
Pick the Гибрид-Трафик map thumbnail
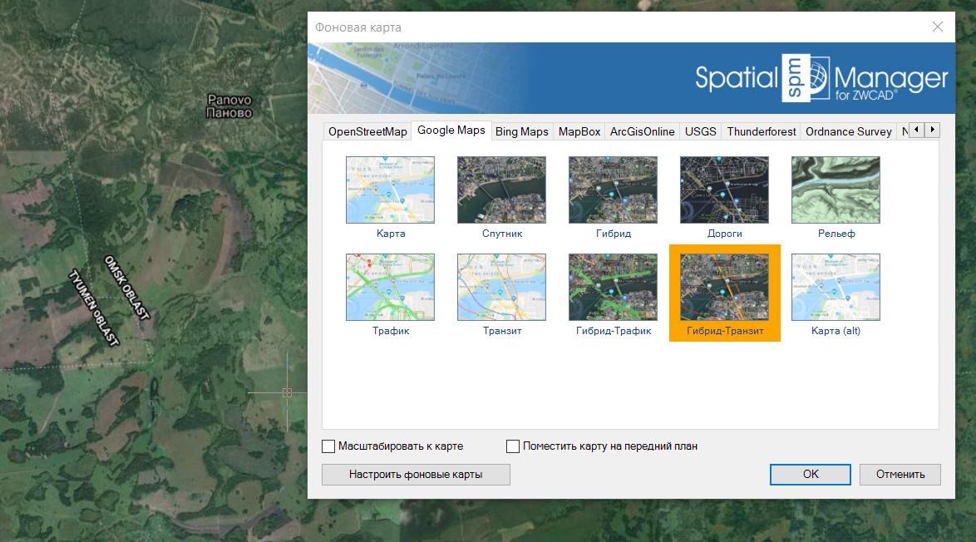point(613,287)
